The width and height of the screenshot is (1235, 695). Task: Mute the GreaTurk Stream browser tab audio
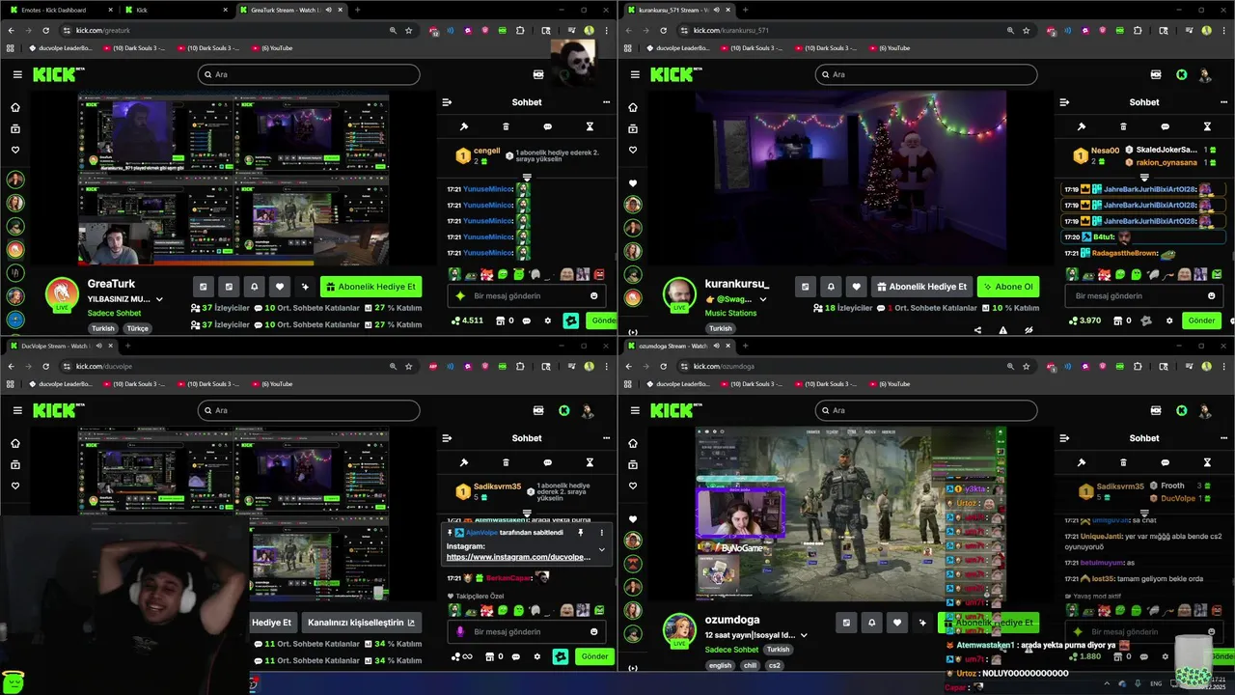[329, 10]
